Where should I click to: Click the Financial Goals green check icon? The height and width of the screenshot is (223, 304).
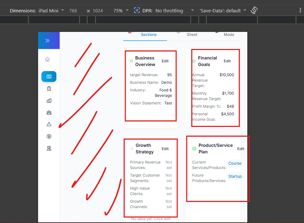[194, 61]
